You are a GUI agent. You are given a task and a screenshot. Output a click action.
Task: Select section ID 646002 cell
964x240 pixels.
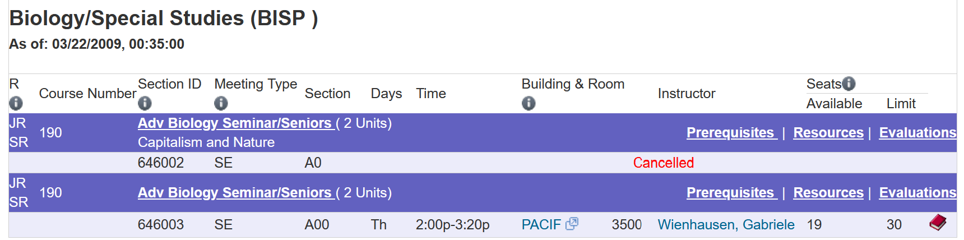tap(161, 163)
